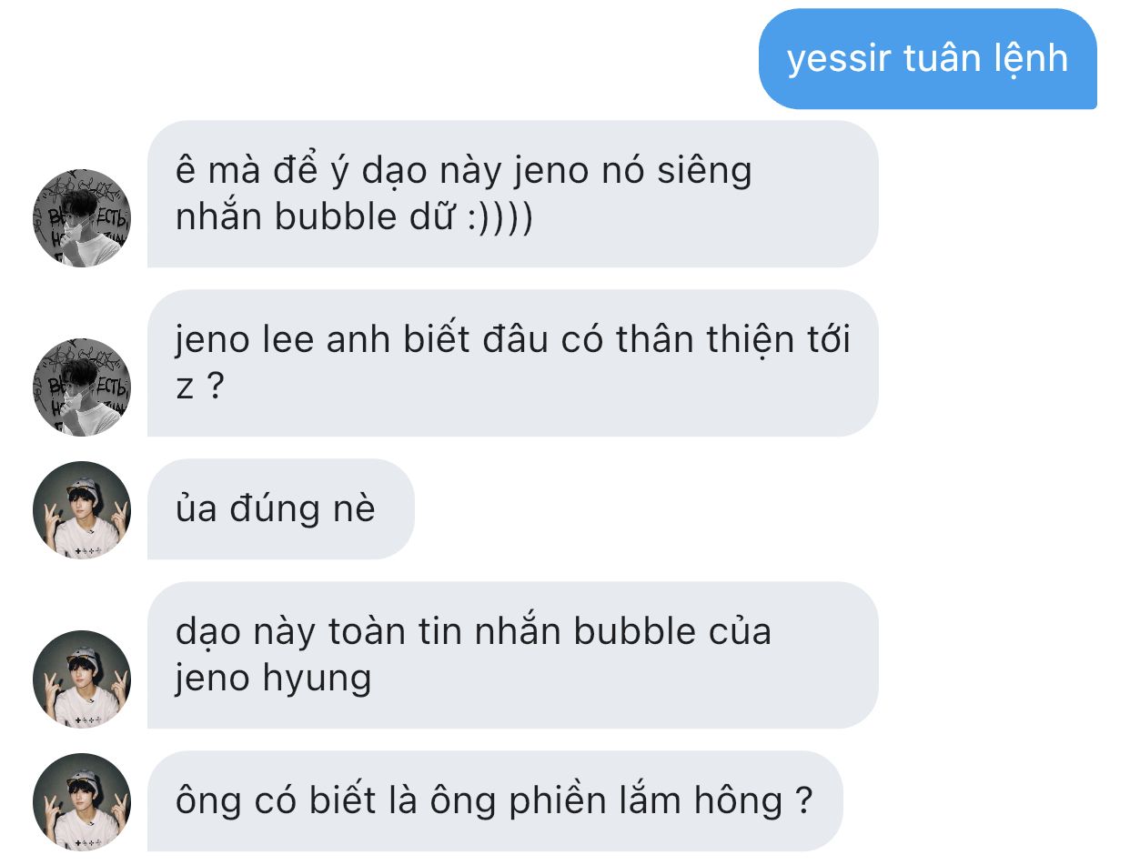Select the blue "yessir tuân lệnh" sent message bubble
The width and height of the screenshot is (1130, 865).
tap(927, 59)
